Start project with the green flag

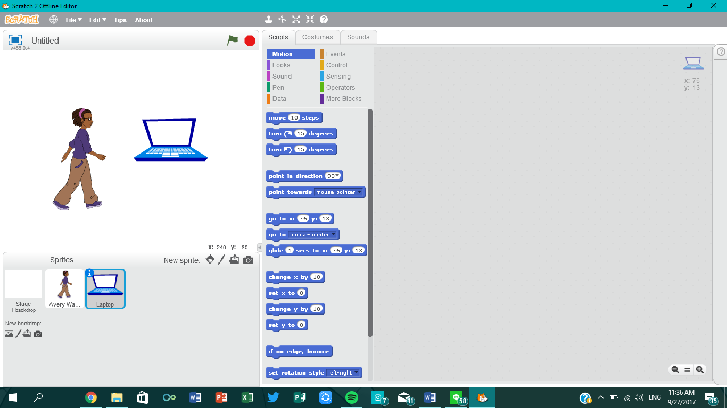[x=233, y=40]
